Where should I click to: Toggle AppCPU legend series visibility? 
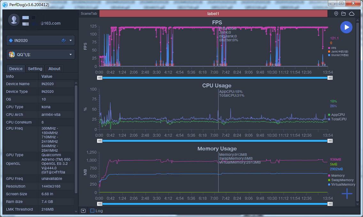point(336,115)
